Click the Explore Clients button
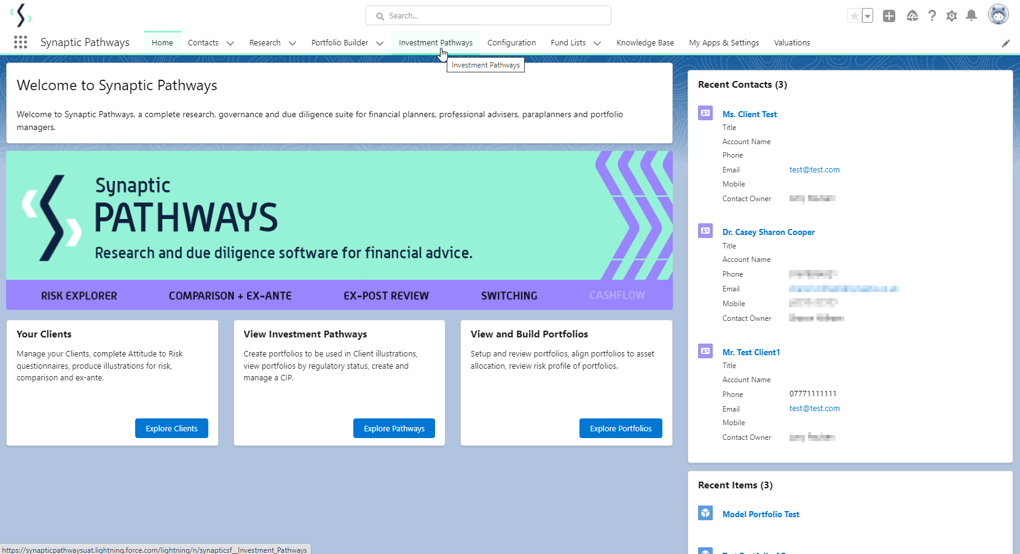The height and width of the screenshot is (554, 1020). tap(171, 428)
